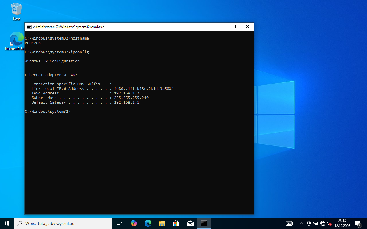Check the battery power tray icon
Image resolution: width=367 pixels, height=229 pixels.
point(316,223)
